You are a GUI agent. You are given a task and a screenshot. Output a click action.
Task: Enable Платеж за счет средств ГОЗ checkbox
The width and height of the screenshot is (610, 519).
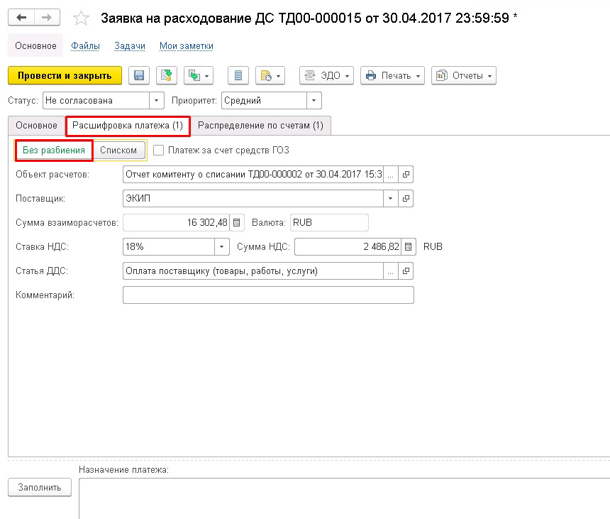click(159, 151)
